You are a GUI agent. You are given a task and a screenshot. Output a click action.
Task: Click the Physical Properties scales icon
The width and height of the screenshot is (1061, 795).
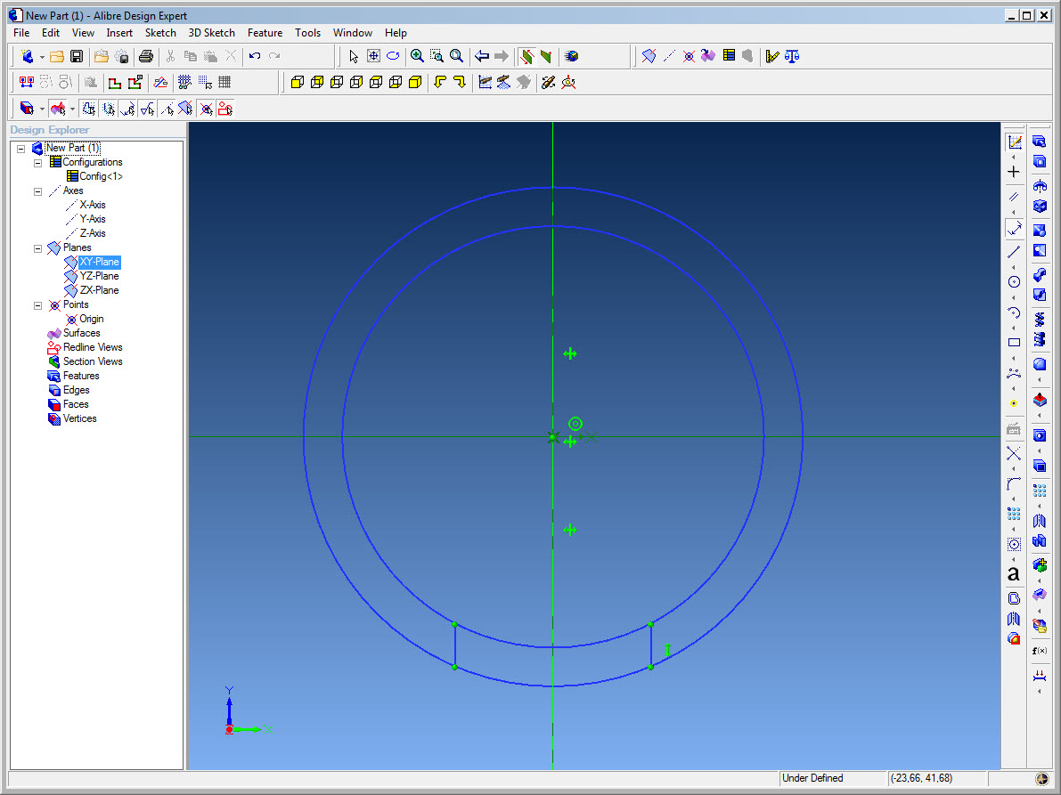792,56
